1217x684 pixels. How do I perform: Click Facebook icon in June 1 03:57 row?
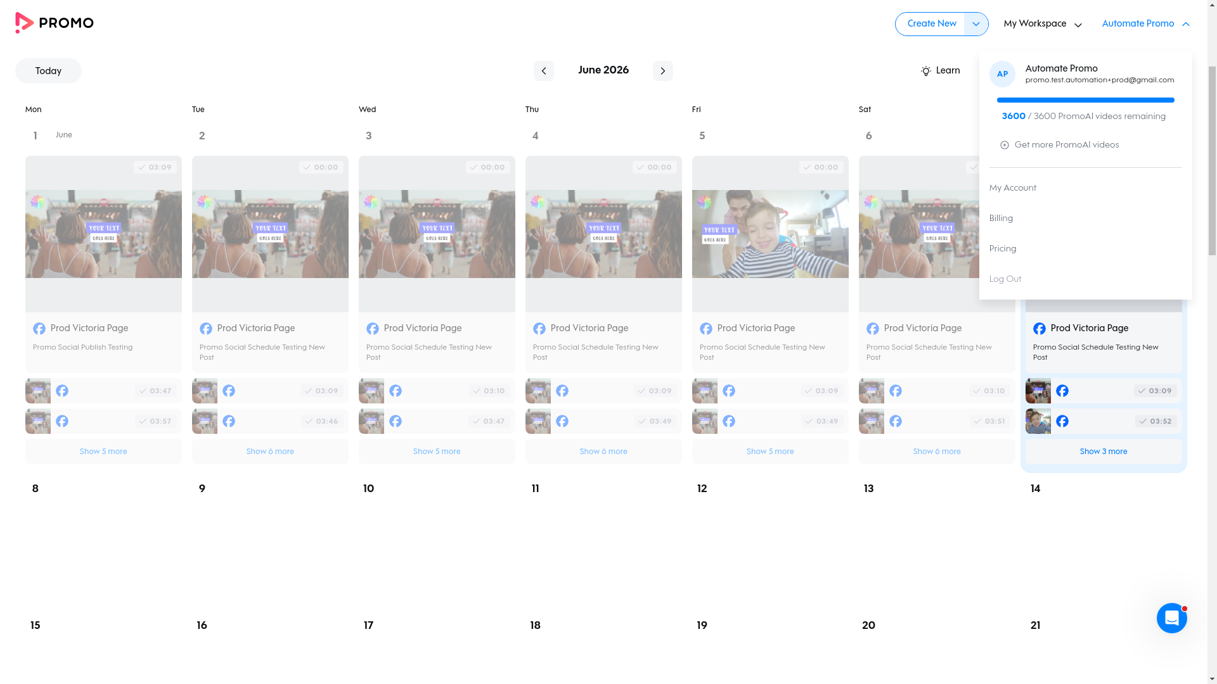tap(62, 421)
